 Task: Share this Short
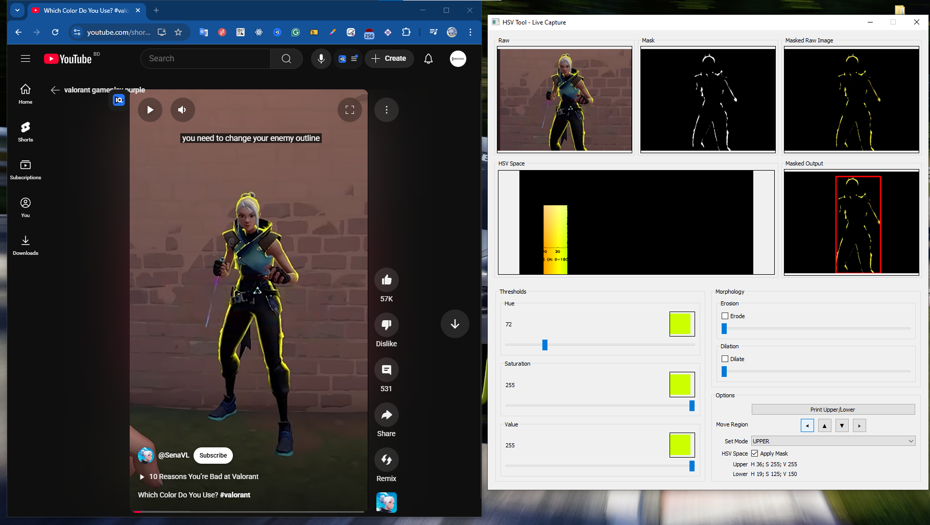(x=387, y=415)
